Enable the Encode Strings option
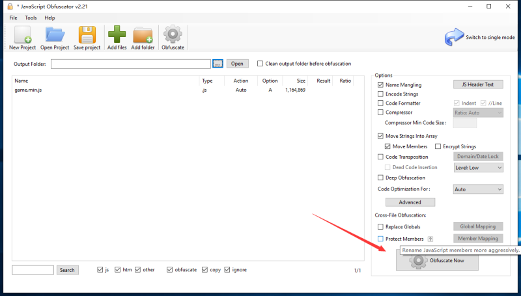 [x=380, y=94]
